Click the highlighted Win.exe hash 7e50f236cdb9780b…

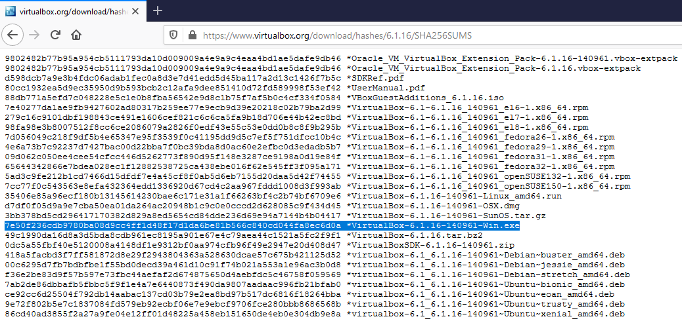173,225
